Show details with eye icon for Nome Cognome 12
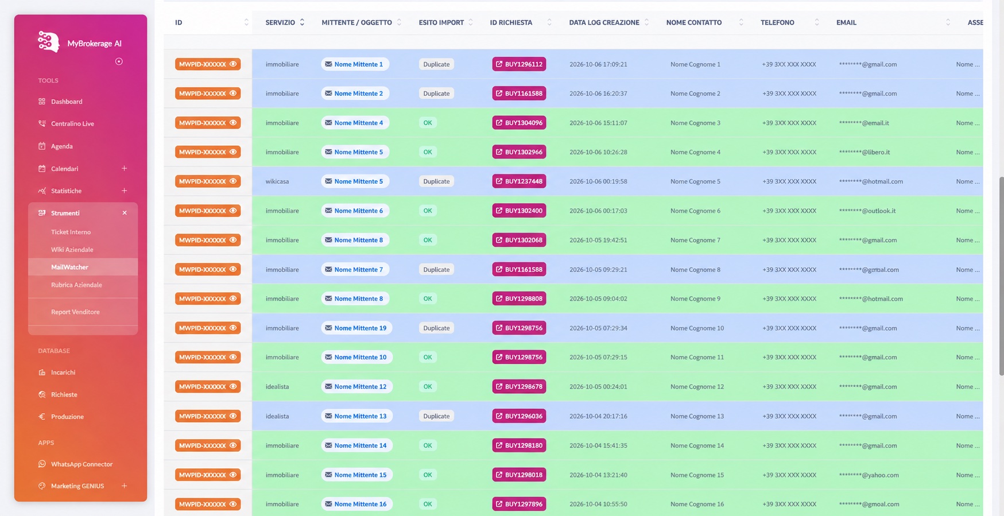Image resolution: width=1004 pixels, height=516 pixels. 233,387
